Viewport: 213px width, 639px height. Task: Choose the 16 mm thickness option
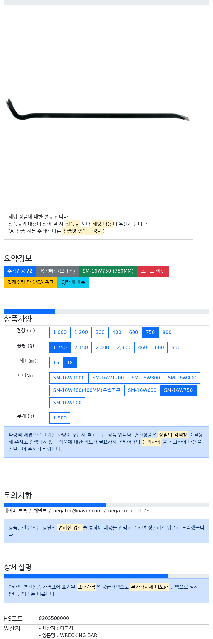coord(56,363)
